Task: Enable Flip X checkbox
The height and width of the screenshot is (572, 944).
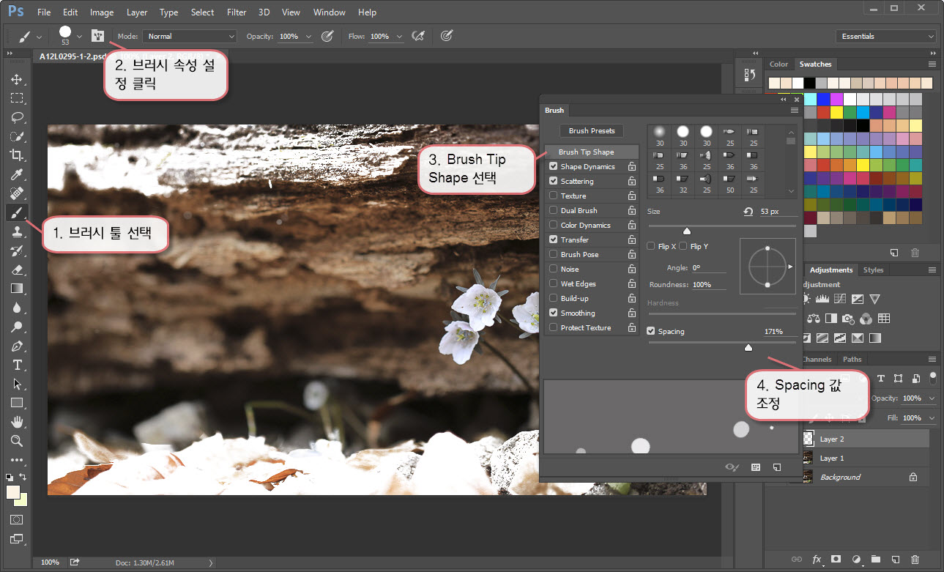Action: (651, 246)
